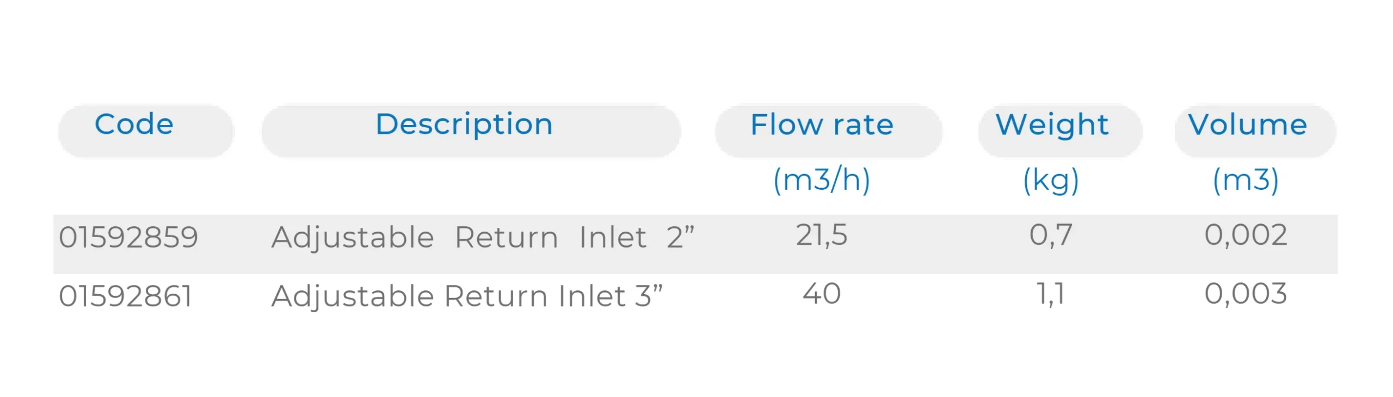Select the Volume column header
Image resolution: width=1393 pixels, height=397 pixels.
tap(1247, 125)
